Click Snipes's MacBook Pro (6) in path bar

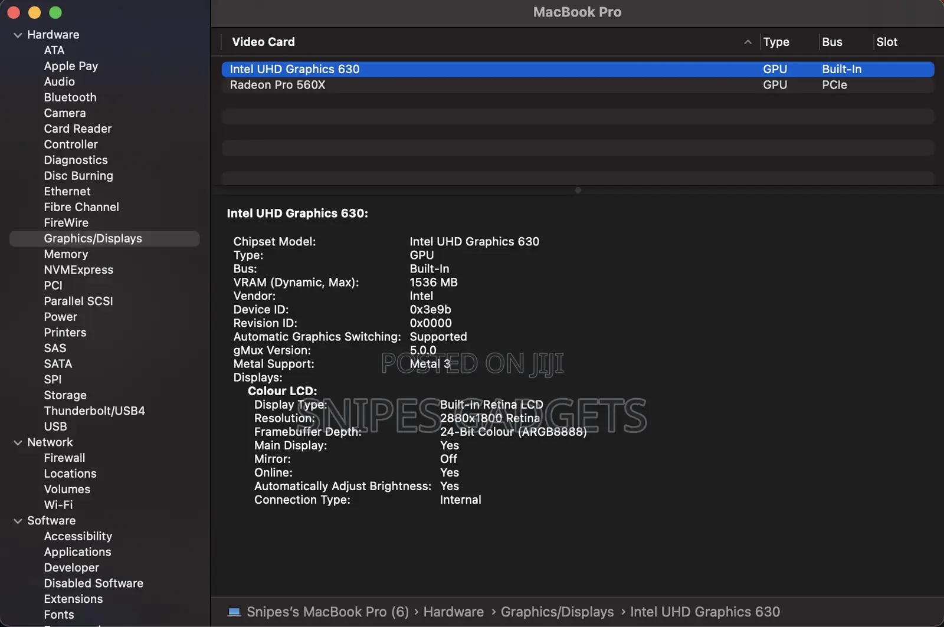[x=327, y=612]
